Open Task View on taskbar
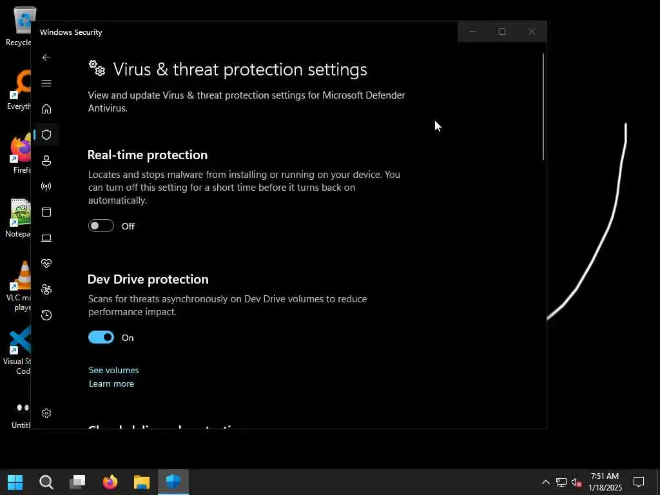 (x=77, y=482)
